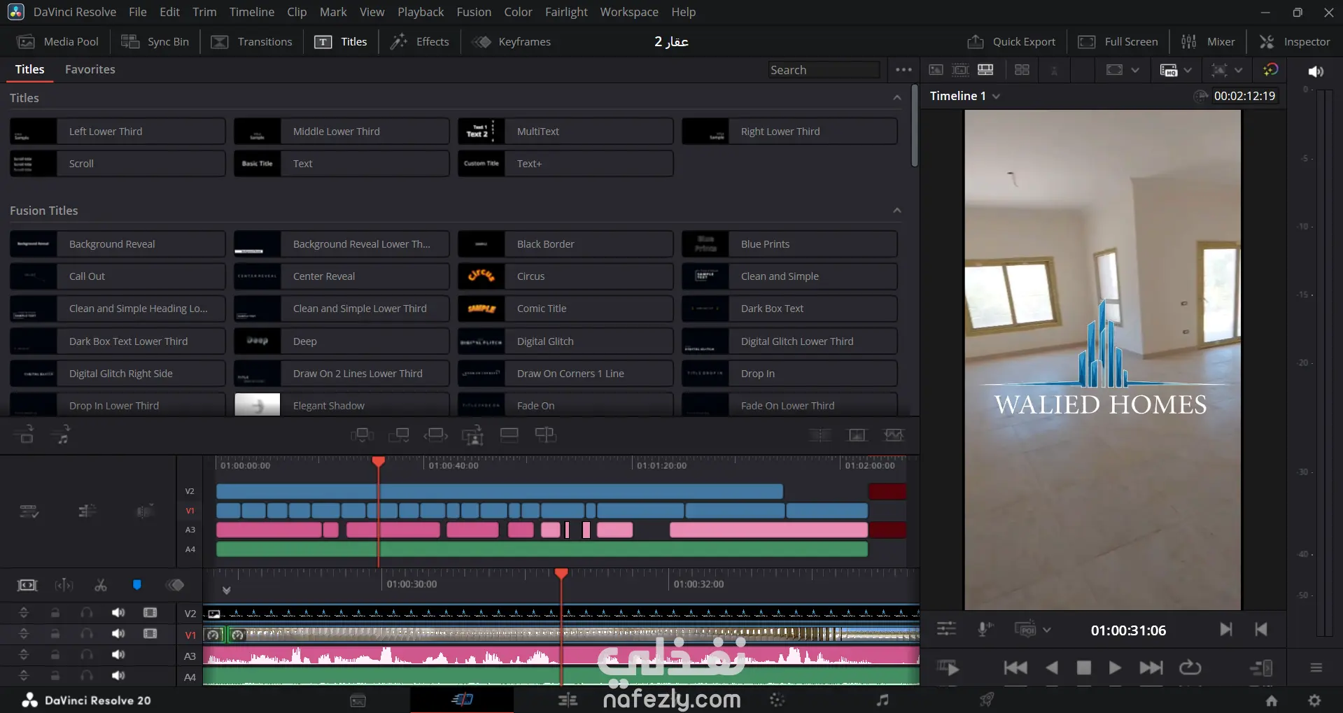Open the viewer zoom fit dropdown arrow
Viewport: 1343px width, 713px height.
(x=1239, y=70)
